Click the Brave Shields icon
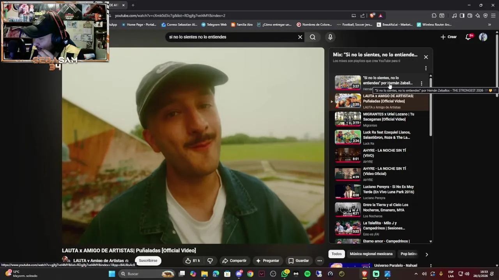Screen dimensions: 499x280 tap(372, 16)
